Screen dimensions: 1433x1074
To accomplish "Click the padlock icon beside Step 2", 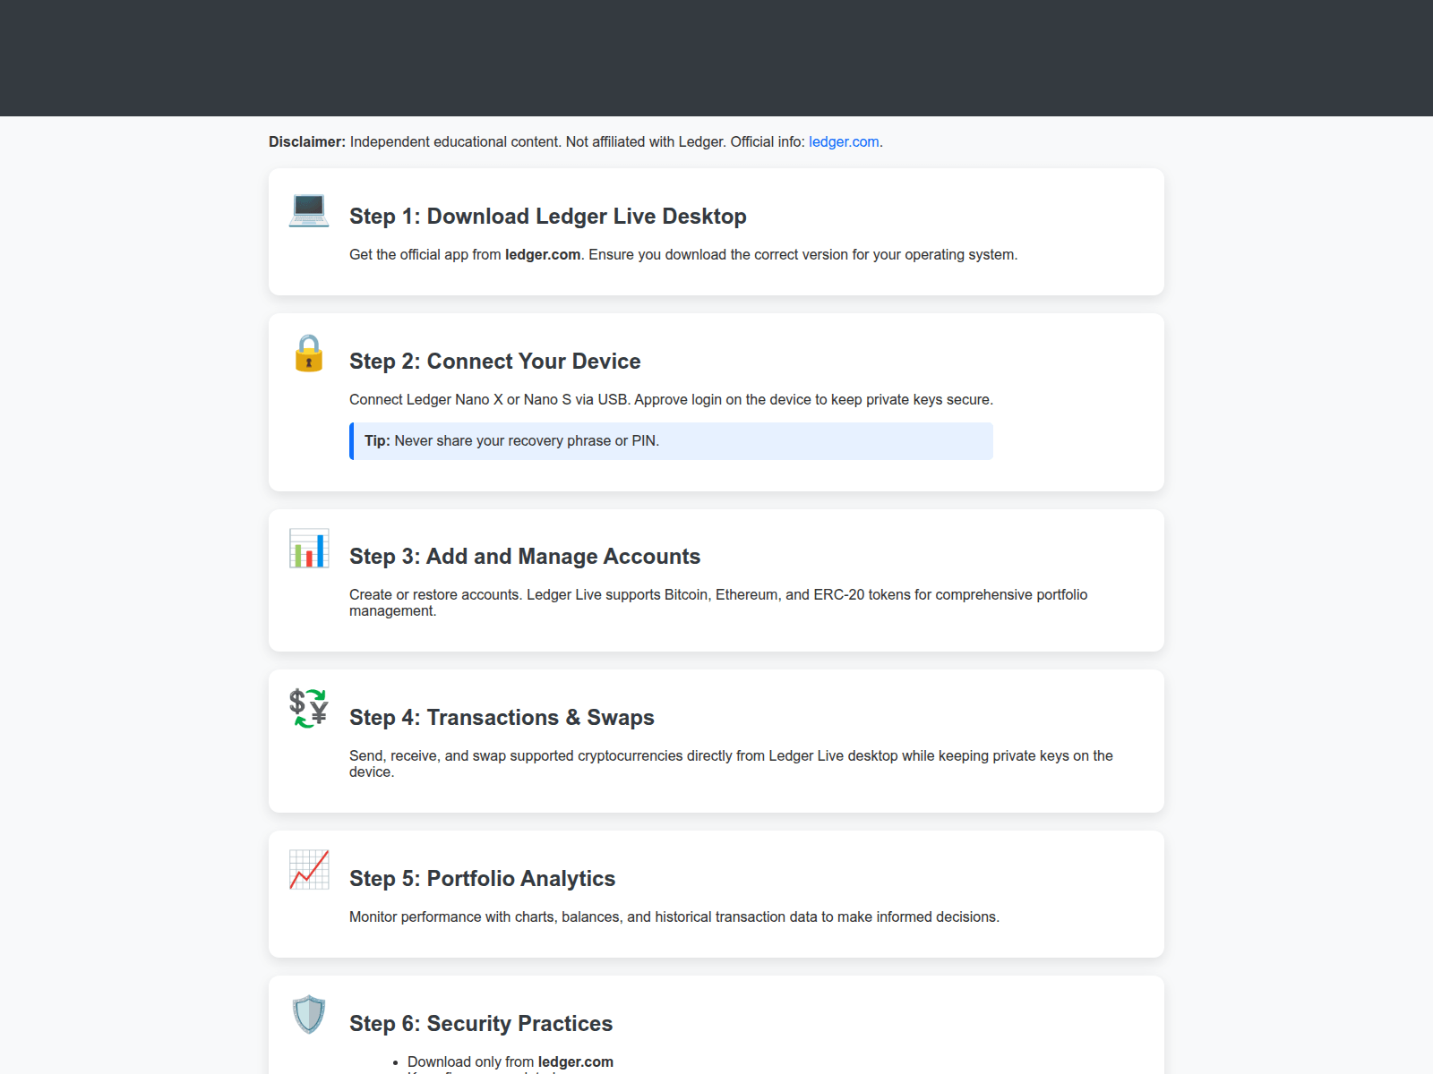I will coord(308,356).
